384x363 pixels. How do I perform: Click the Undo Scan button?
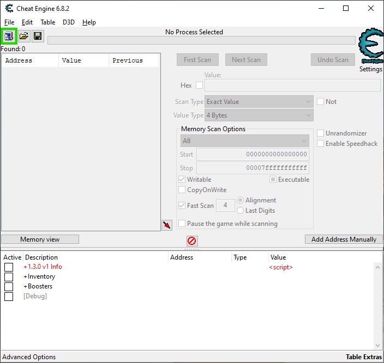pyautogui.click(x=333, y=60)
